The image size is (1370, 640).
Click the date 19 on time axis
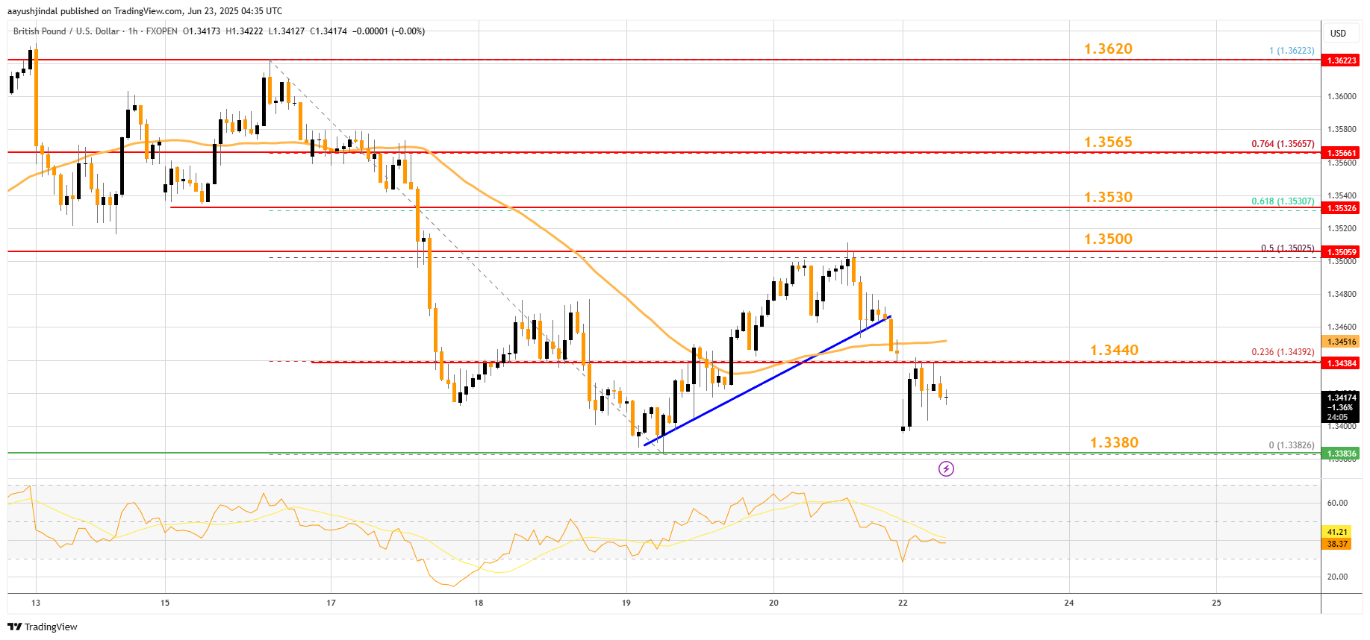tap(626, 603)
